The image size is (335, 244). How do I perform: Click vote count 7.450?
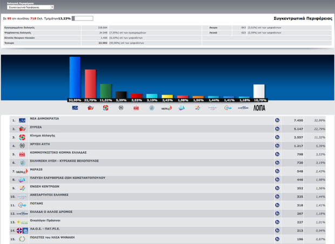(x=298, y=120)
